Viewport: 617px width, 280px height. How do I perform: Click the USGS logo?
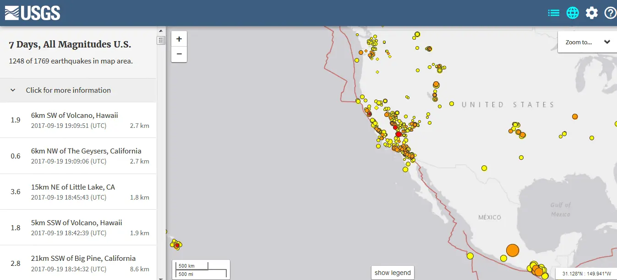(33, 13)
